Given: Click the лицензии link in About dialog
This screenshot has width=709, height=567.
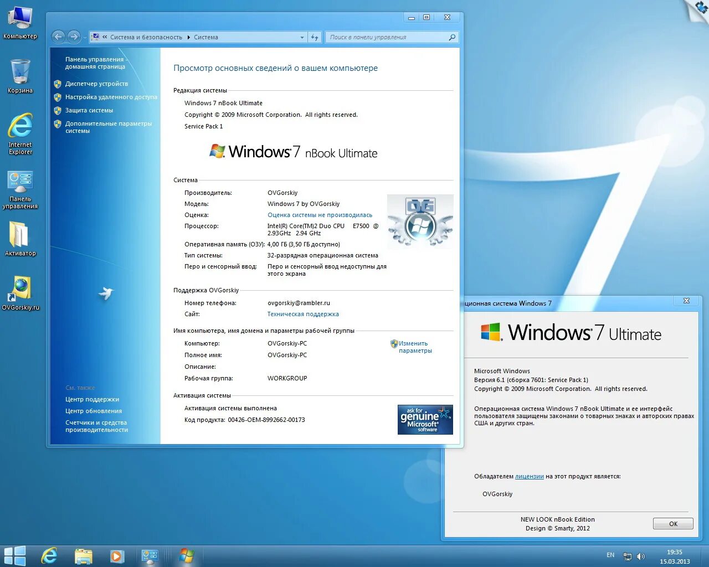Looking at the screenshot, I should click(x=530, y=476).
